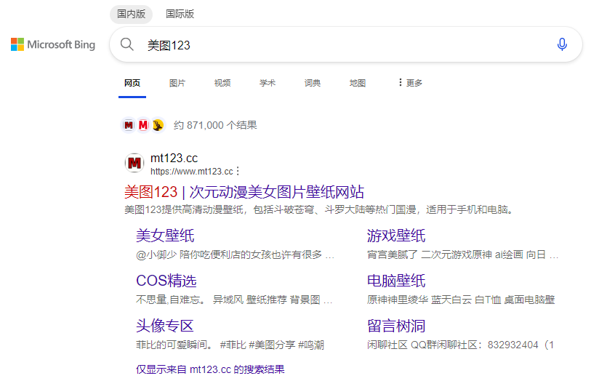Click the result-source icons beside the result count

(x=142, y=125)
